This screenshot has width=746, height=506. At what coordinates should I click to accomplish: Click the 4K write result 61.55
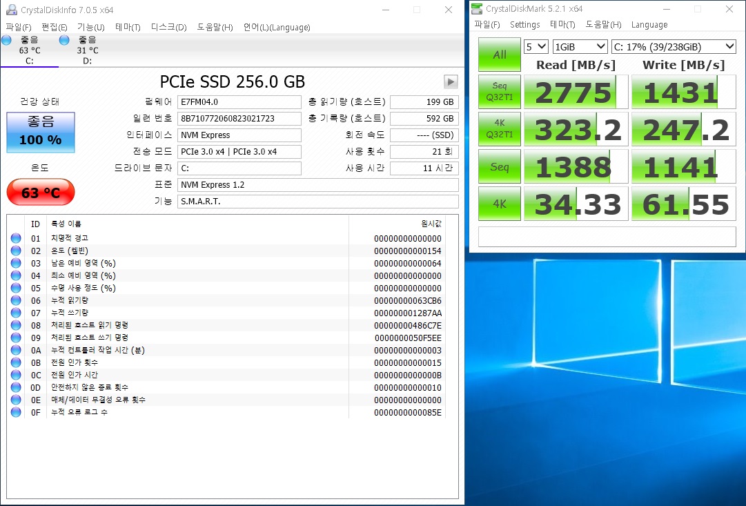(684, 204)
